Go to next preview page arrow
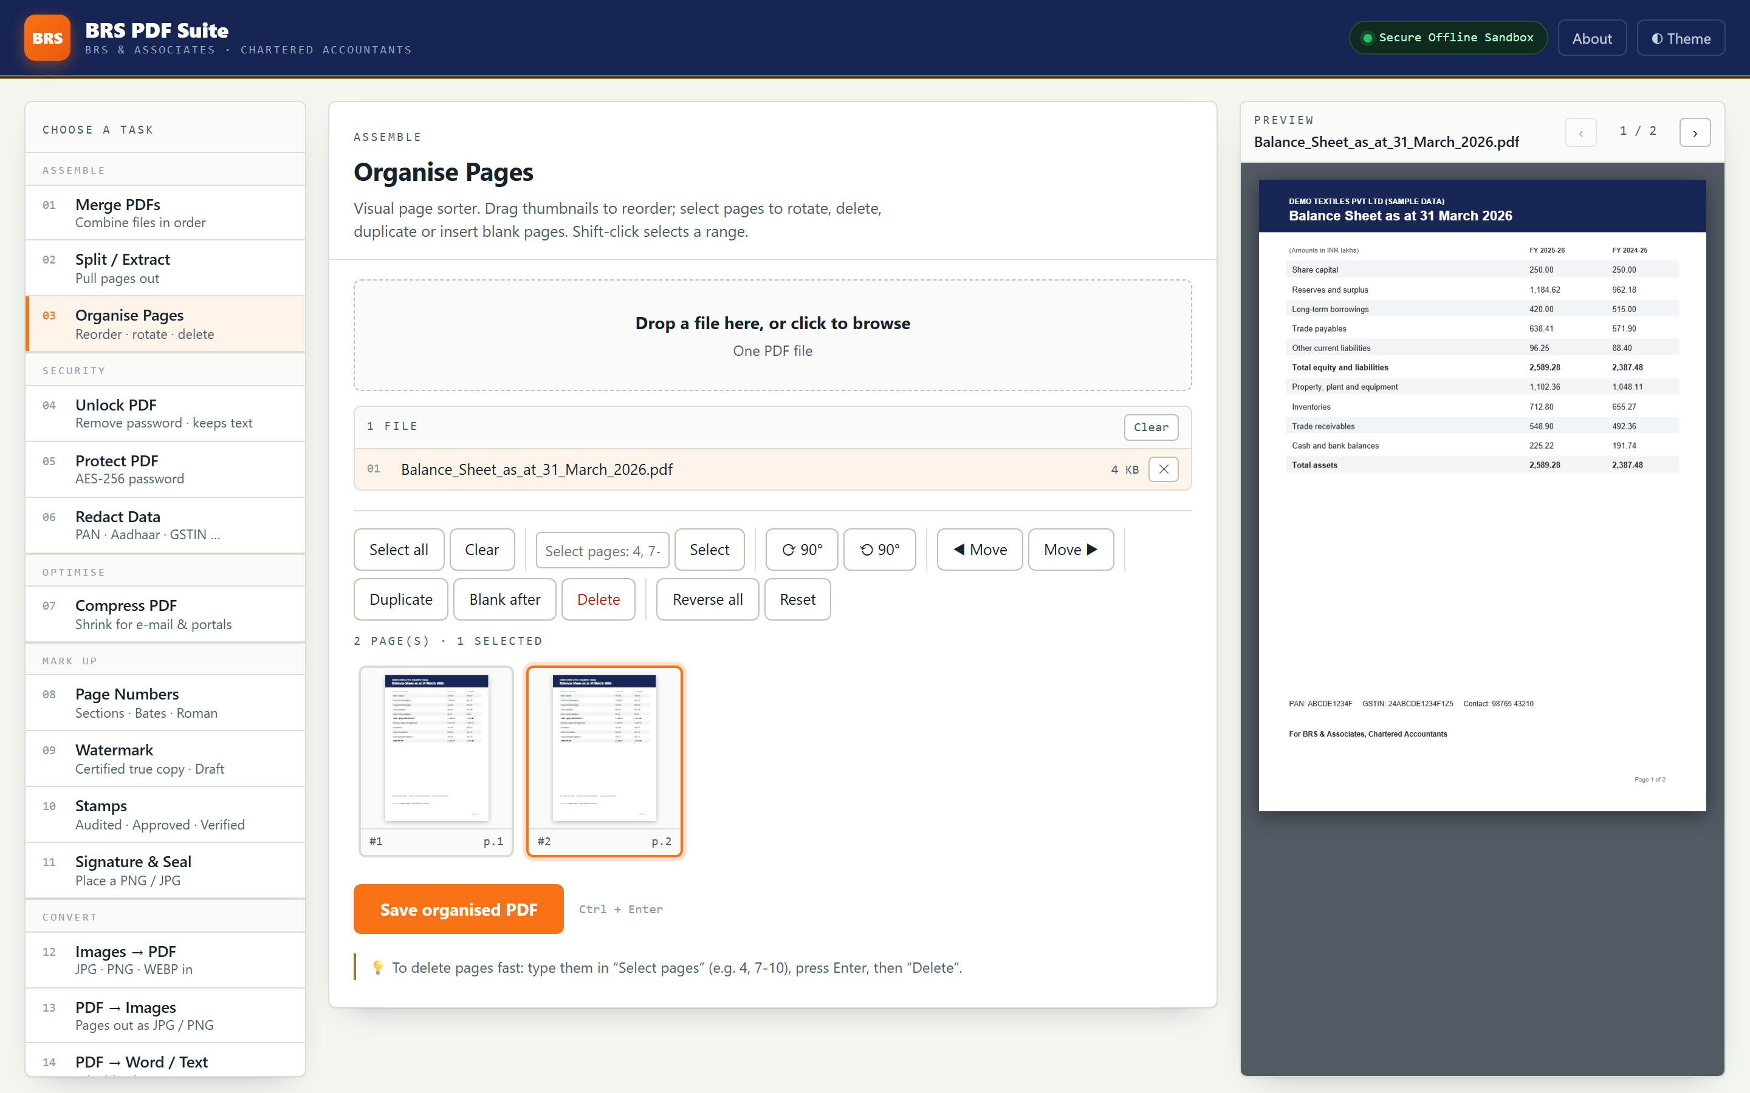Screen dimensions: 1750x1093 [x=1694, y=132]
